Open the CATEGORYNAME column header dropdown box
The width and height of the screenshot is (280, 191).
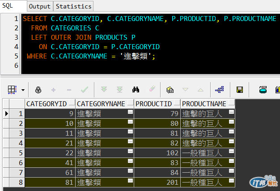[x=130, y=103]
